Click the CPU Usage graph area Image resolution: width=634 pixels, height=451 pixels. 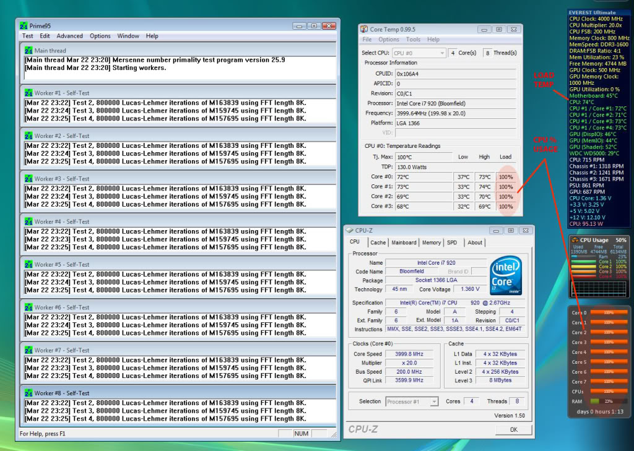tap(599, 290)
